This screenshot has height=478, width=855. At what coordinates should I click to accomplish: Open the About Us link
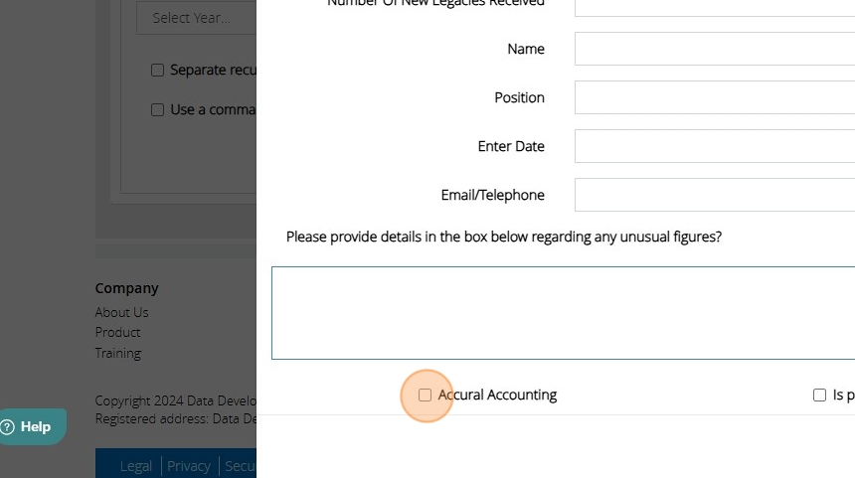[x=121, y=312]
